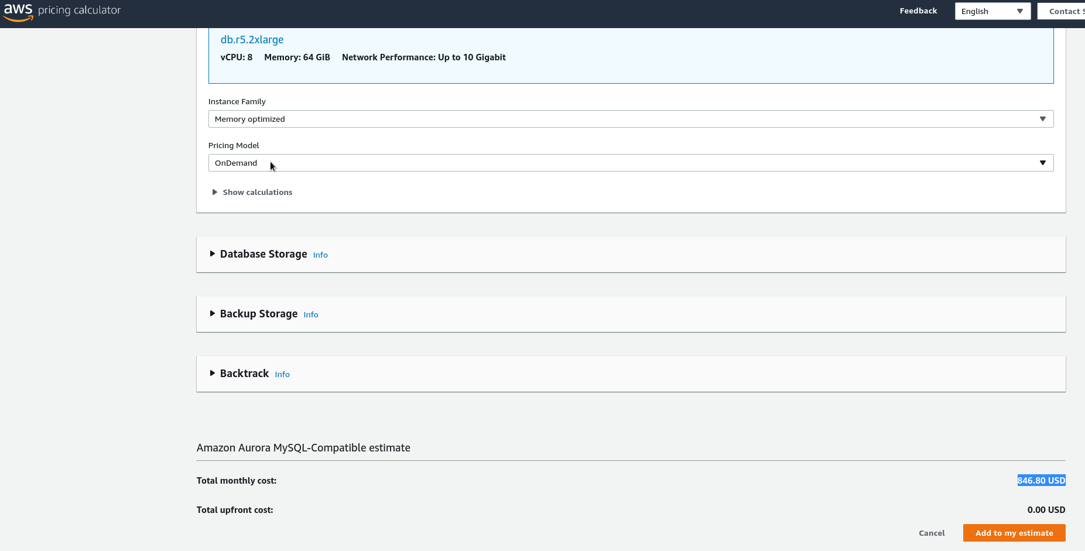This screenshot has height=551, width=1085.
Task: Open Info link for Backtrack
Action: (282, 375)
